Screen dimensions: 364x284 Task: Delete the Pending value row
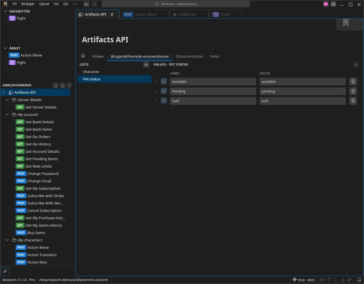click(353, 91)
